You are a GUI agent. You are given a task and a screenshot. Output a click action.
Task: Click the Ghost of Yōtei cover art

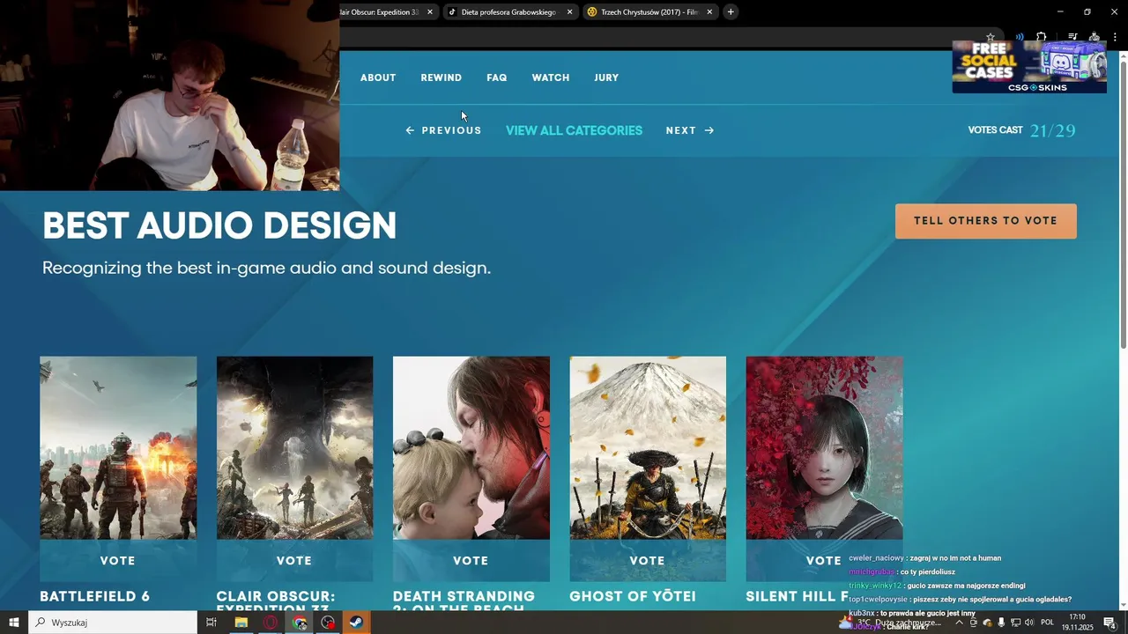coord(648,447)
